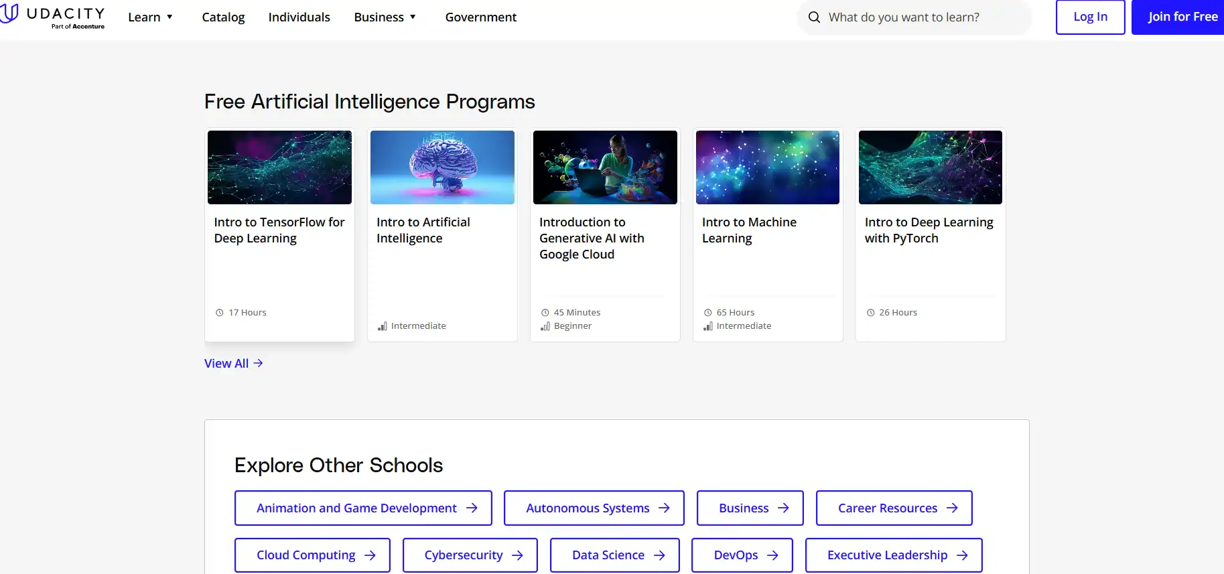Viewport: 1224px width, 574px height.
Task: Open Career Resources school
Action: click(x=894, y=508)
